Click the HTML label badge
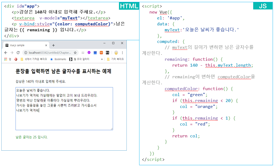The width and height of the screenshot is (274, 166). [129, 6]
